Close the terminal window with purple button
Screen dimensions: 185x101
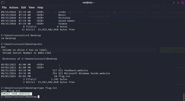(x=183, y=3)
